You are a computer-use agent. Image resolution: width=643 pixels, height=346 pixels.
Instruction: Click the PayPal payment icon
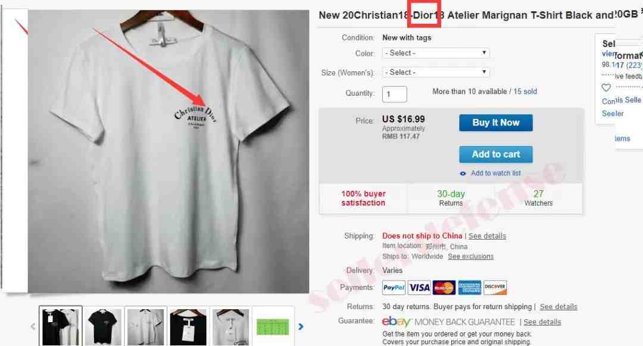click(x=394, y=288)
